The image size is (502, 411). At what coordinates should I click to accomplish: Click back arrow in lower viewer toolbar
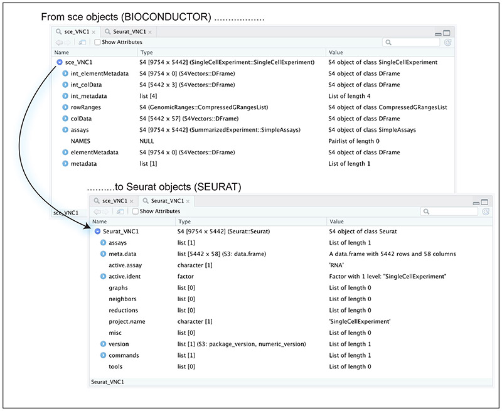click(97, 211)
